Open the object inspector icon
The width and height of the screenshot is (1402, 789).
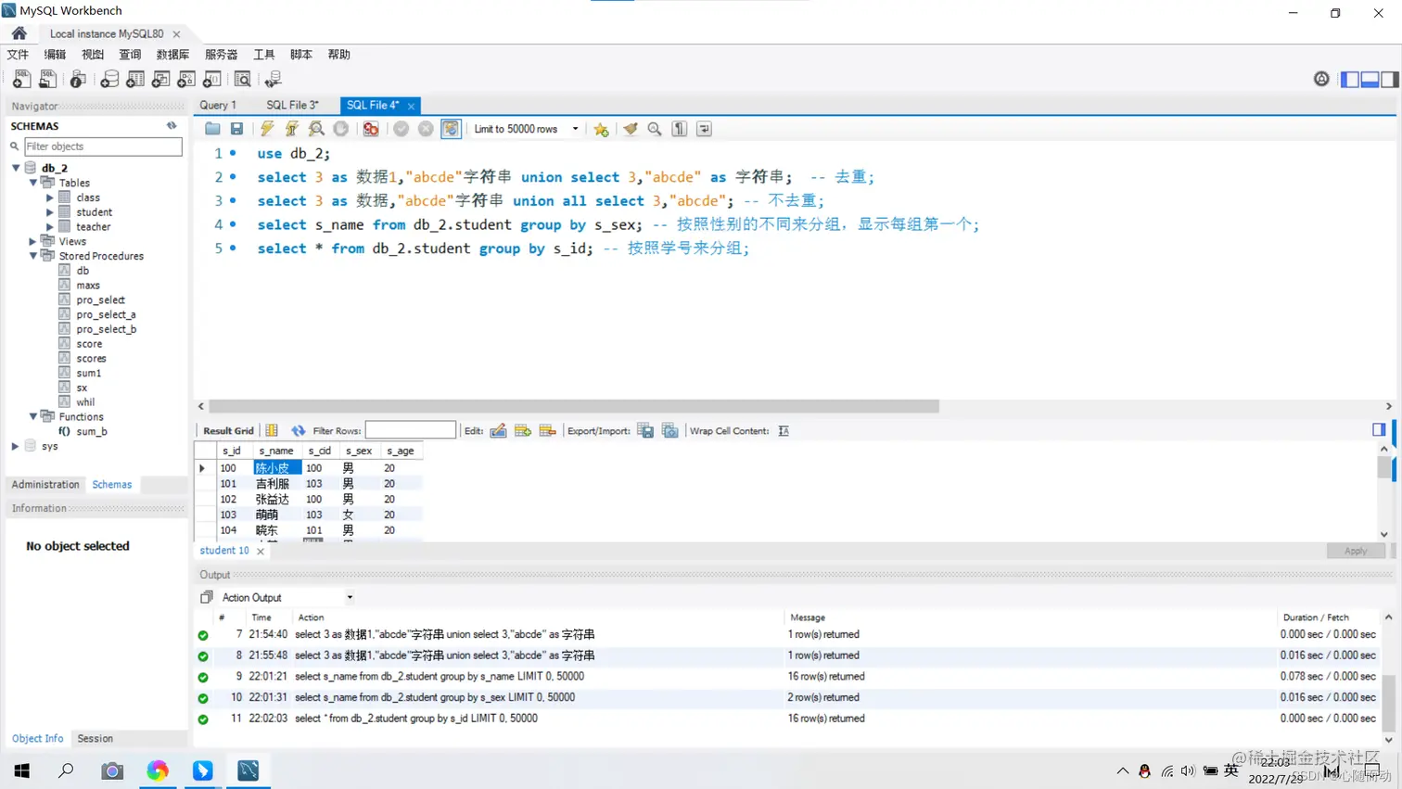pyautogui.click(x=79, y=79)
